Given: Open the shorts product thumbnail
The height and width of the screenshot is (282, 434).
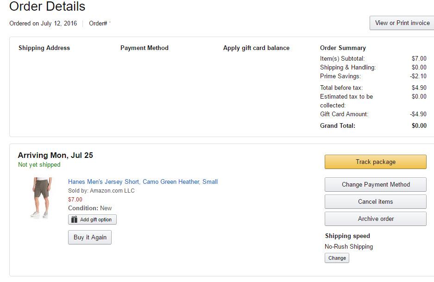Looking at the screenshot, I should pyautogui.click(x=41, y=198).
